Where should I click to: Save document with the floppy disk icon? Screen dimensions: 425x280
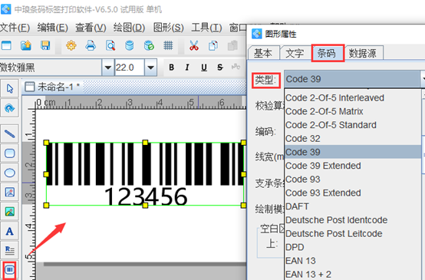45,45
